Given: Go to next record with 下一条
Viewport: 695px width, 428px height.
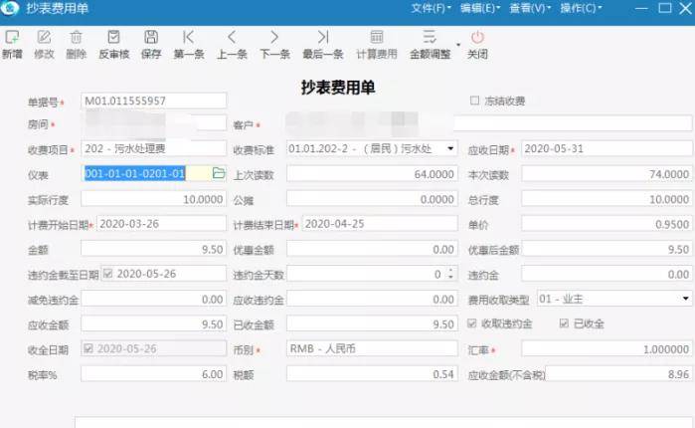Looking at the screenshot, I should [274, 37].
